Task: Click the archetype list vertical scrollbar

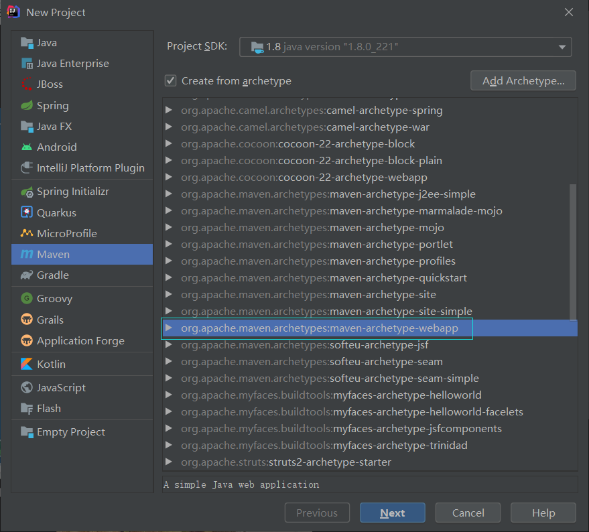Action: click(573, 252)
